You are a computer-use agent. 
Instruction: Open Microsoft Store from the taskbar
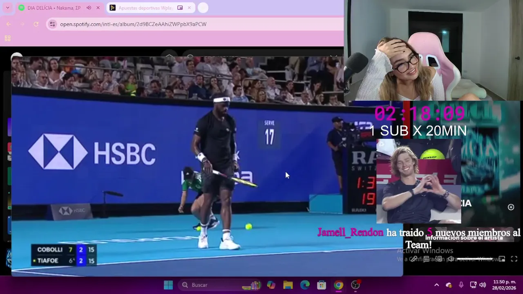coord(322,285)
